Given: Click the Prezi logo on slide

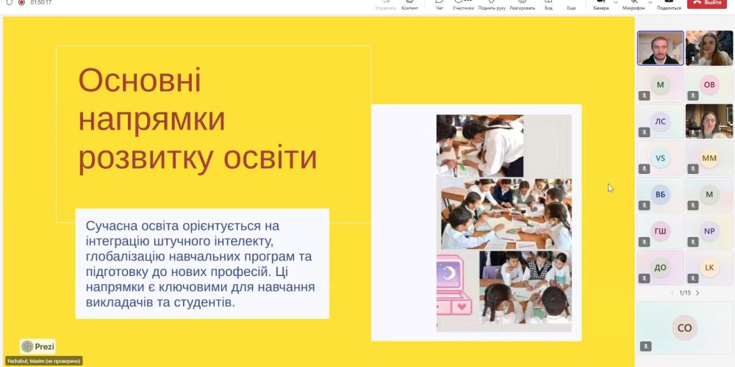Looking at the screenshot, I should tap(37, 346).
